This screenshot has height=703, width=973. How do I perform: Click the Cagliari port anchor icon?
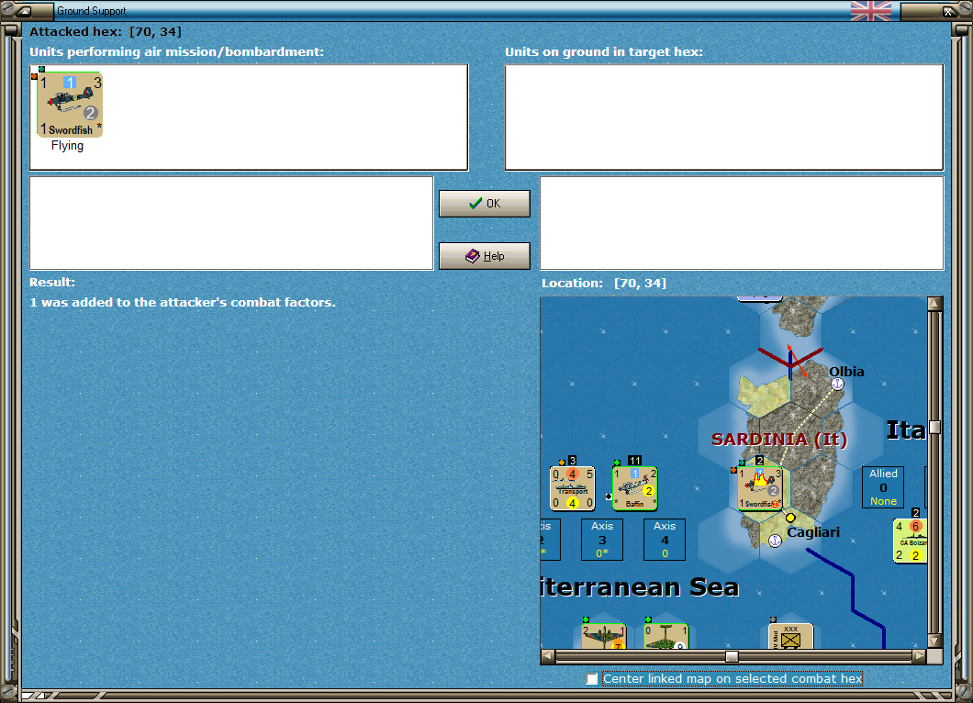tap(775, 541)
